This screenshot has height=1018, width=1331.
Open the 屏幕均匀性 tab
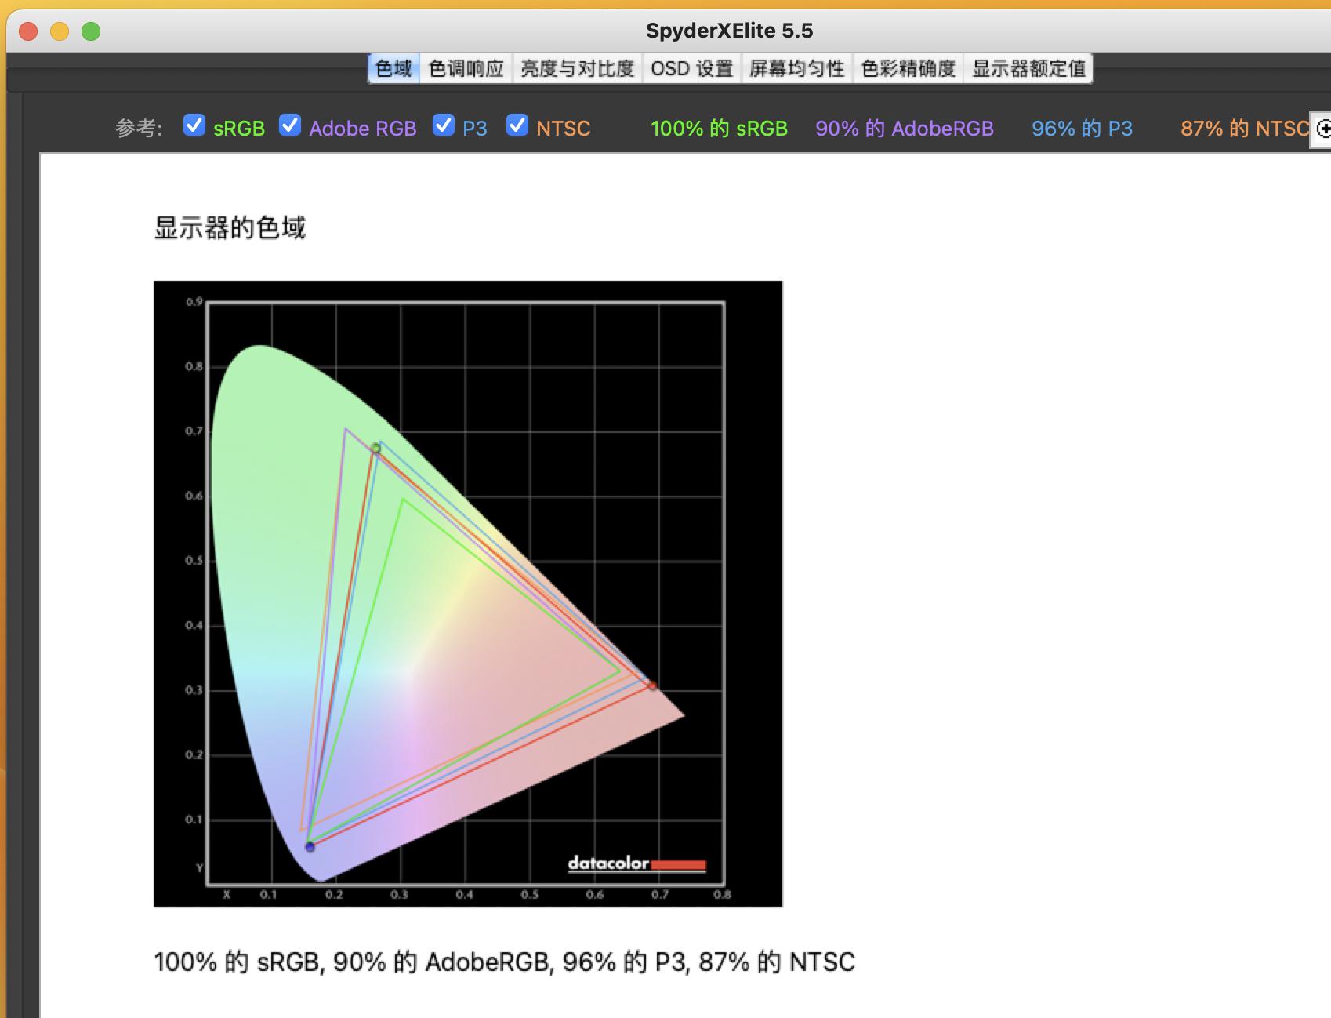tap(796, 68)
